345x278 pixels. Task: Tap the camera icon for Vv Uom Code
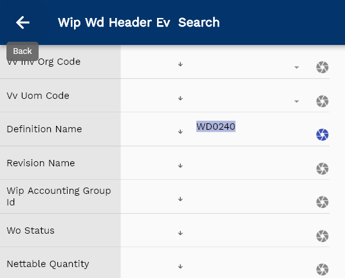[322, 101]
